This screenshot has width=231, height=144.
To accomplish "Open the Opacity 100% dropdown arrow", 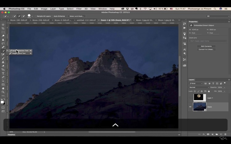I will (224, 87).
